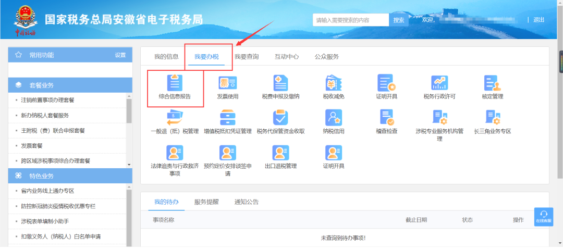Click the 退出 logout link
Image resolution: width=563 pixels, height=249 pixels.
pos(538,20)
